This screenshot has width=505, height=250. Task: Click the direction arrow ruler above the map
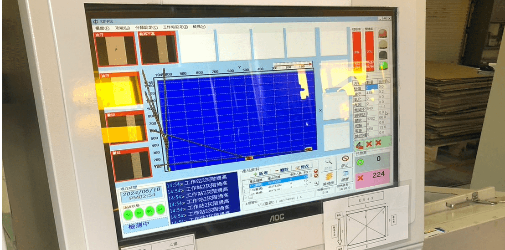293,64
